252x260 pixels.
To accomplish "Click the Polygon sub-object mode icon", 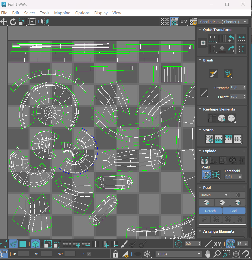I will pyautogui.click(x=22, y=244).
